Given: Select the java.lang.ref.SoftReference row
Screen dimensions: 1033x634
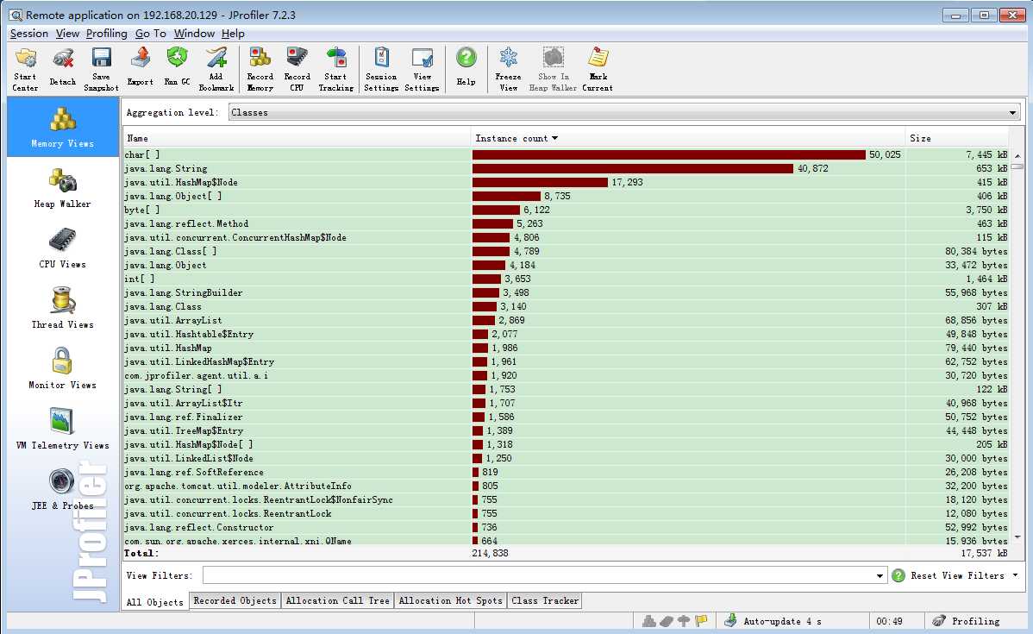Looking at the screenshot, I should 567,472.
